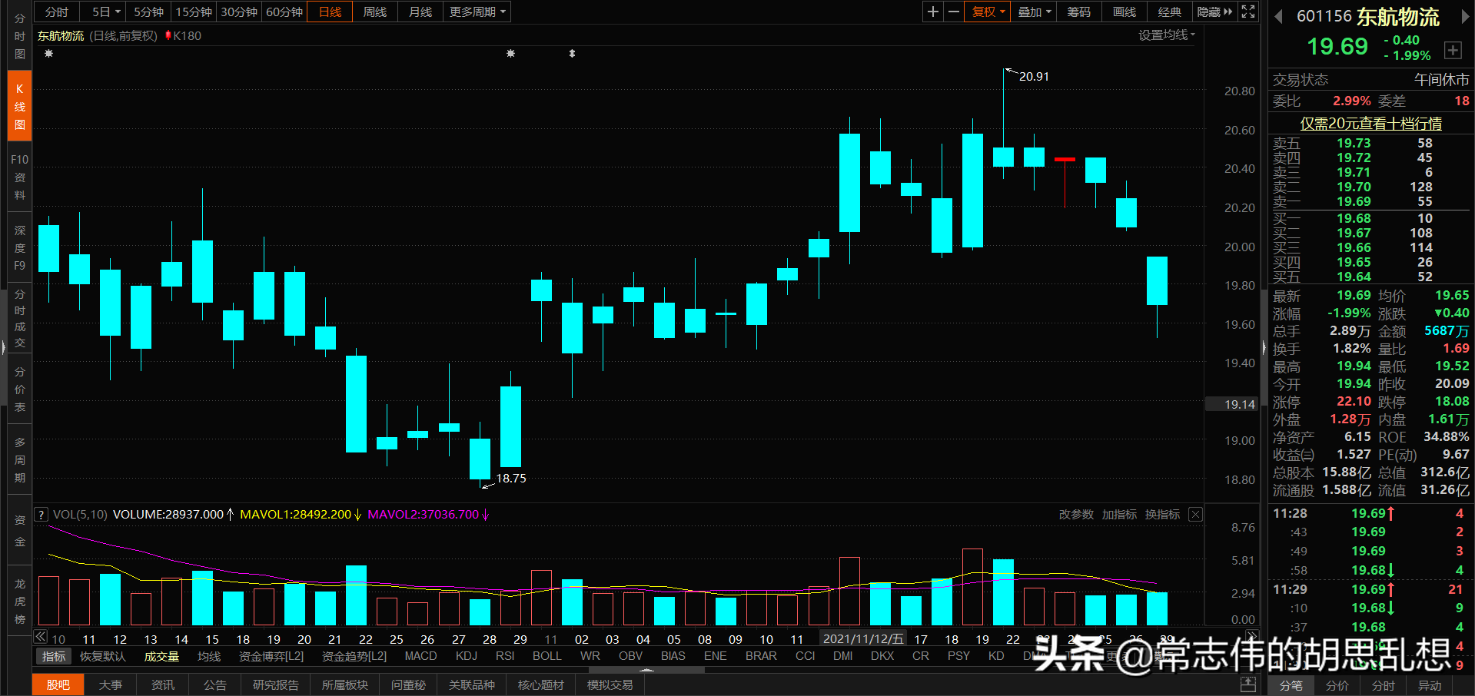Open the 公告 announcements tab
This screenshot has width=1475, height=696.
tap(214, 684)
